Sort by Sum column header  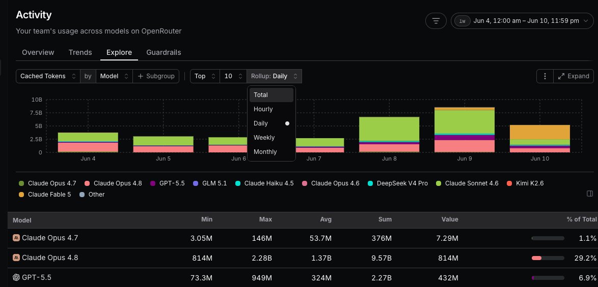tap(385, 219)
